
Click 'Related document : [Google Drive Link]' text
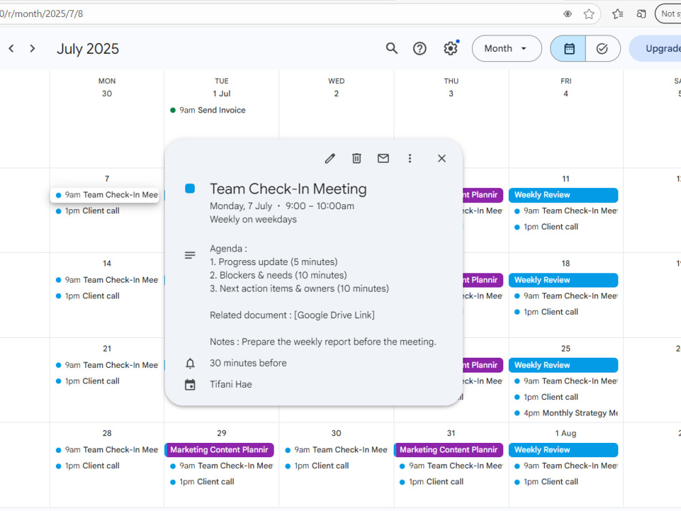[292, 315]
